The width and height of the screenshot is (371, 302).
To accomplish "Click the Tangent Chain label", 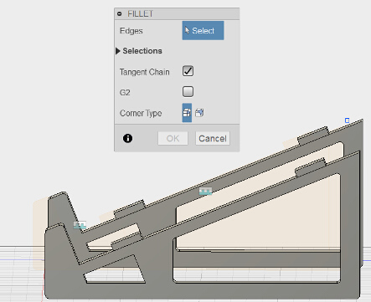I will coord(144,72).
